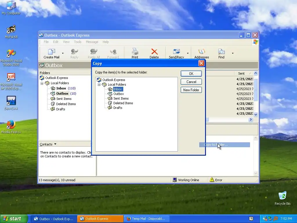297x223 pixels.
Task: Open the Create Mail dropdown arrow
Action: coord(63,53)
